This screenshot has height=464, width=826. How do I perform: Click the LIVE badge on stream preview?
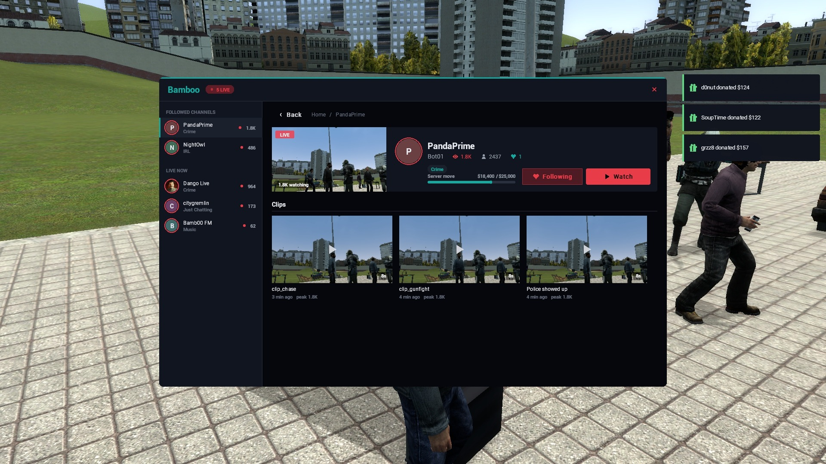coord(285,135)
